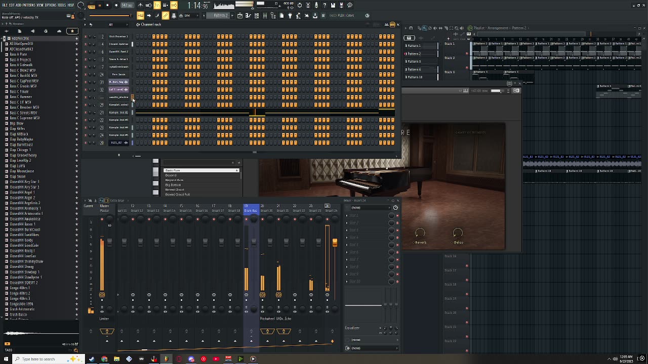Click the Drum Bus volume fader

coord(254,242)
